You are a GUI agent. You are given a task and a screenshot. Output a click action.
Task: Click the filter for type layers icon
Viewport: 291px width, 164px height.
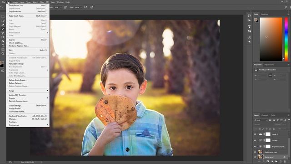click(x=278, y=120)
